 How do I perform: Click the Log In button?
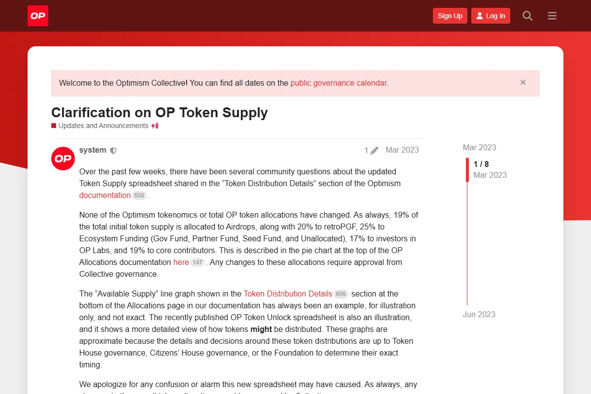(491, 16)
